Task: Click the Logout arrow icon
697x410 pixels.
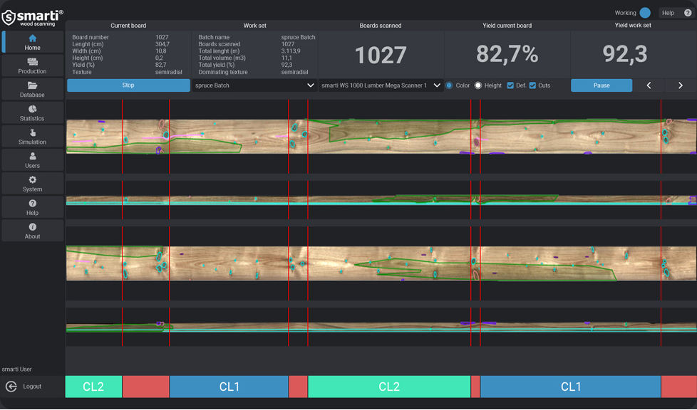Action: click(11, 387)
